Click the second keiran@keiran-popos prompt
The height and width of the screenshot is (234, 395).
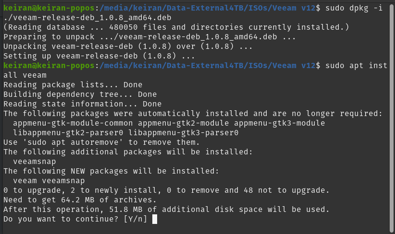[x=49, y=66]
